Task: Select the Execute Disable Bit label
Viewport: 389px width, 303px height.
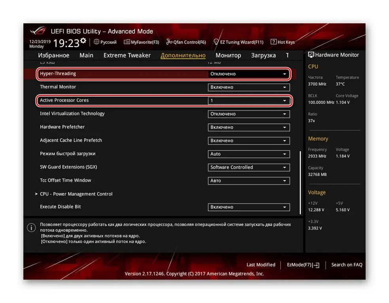Action: (60, 207)
